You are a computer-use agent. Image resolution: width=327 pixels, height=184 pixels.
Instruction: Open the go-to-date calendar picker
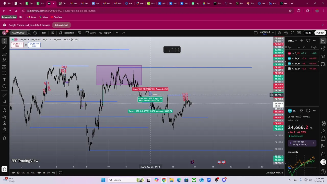point(61,172)
